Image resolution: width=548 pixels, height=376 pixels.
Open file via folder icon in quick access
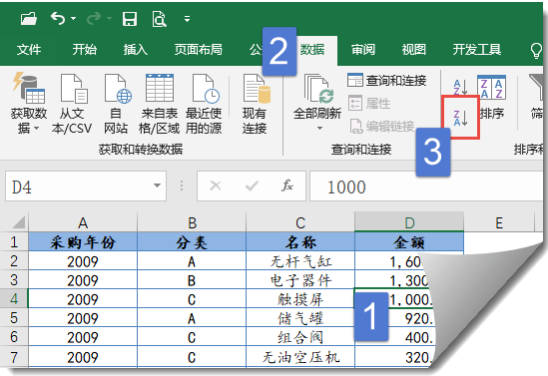[29, 19]
